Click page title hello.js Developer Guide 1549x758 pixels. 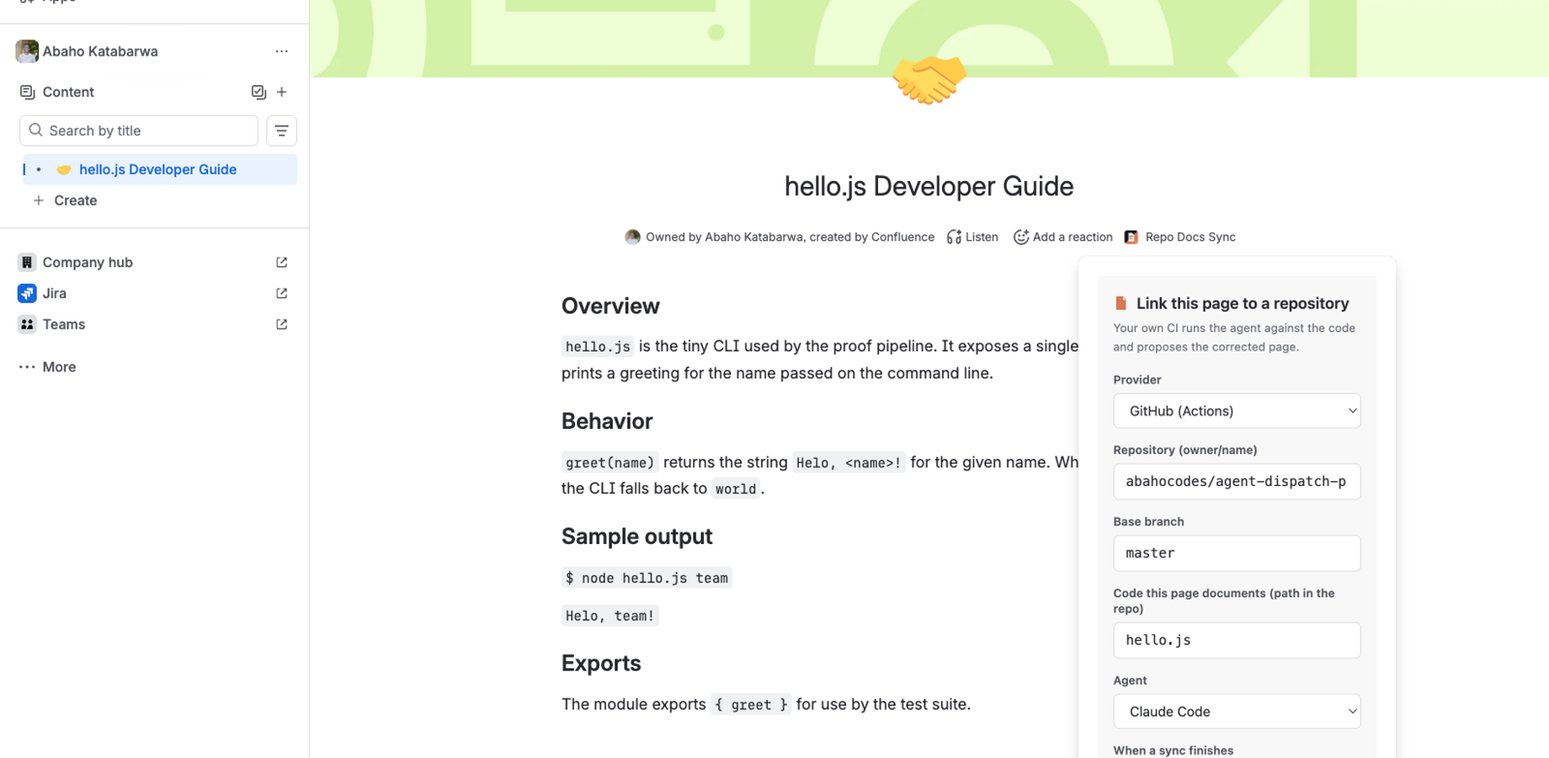point(929,186)
